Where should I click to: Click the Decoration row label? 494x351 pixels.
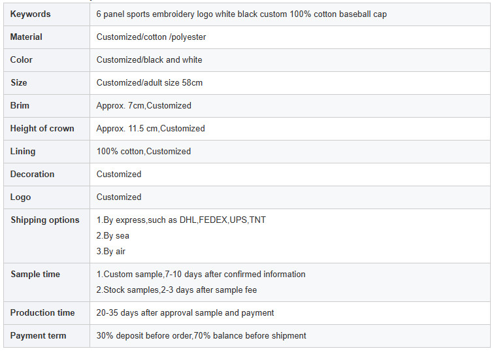32,175
